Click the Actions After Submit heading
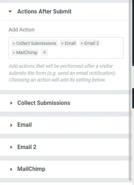134x185 pixels. click(x=44, y=11)
